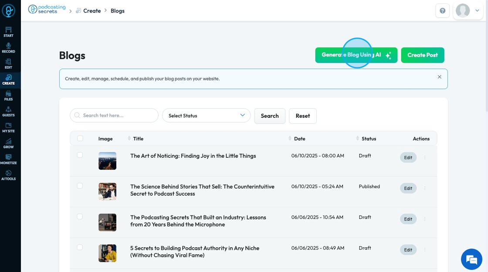Expand the user profile menu

click(x=467, y=11)
